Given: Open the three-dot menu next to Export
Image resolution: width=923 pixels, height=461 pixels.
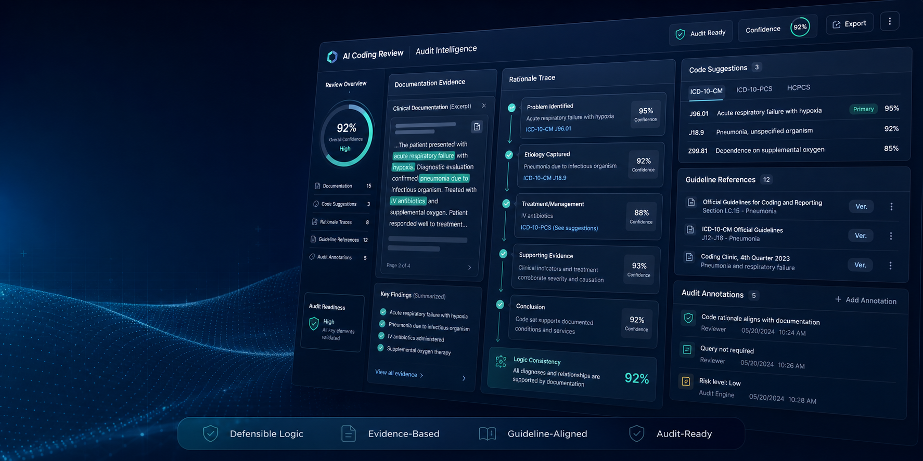Looking at the screenshot, I should pos(890,21).
